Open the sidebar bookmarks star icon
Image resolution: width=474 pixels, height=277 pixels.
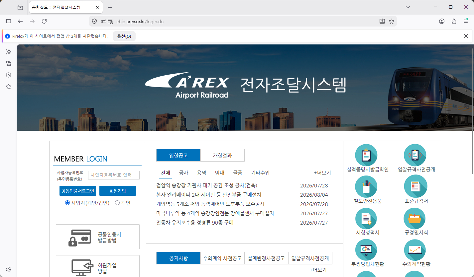[9, 87]
